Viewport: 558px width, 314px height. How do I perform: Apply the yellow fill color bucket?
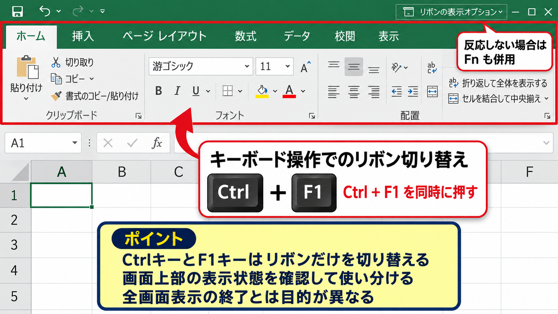(262, 91)
